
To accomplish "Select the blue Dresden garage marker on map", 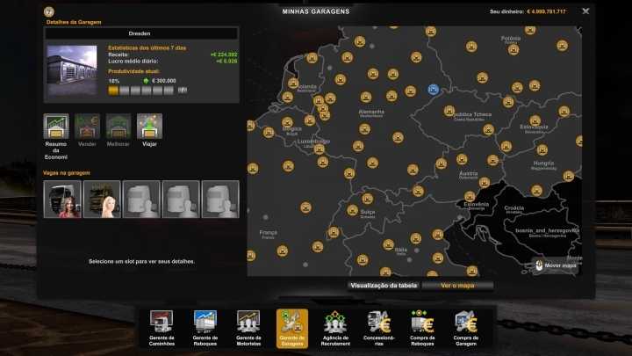I will pyautogui.click(x=434, y=89).
